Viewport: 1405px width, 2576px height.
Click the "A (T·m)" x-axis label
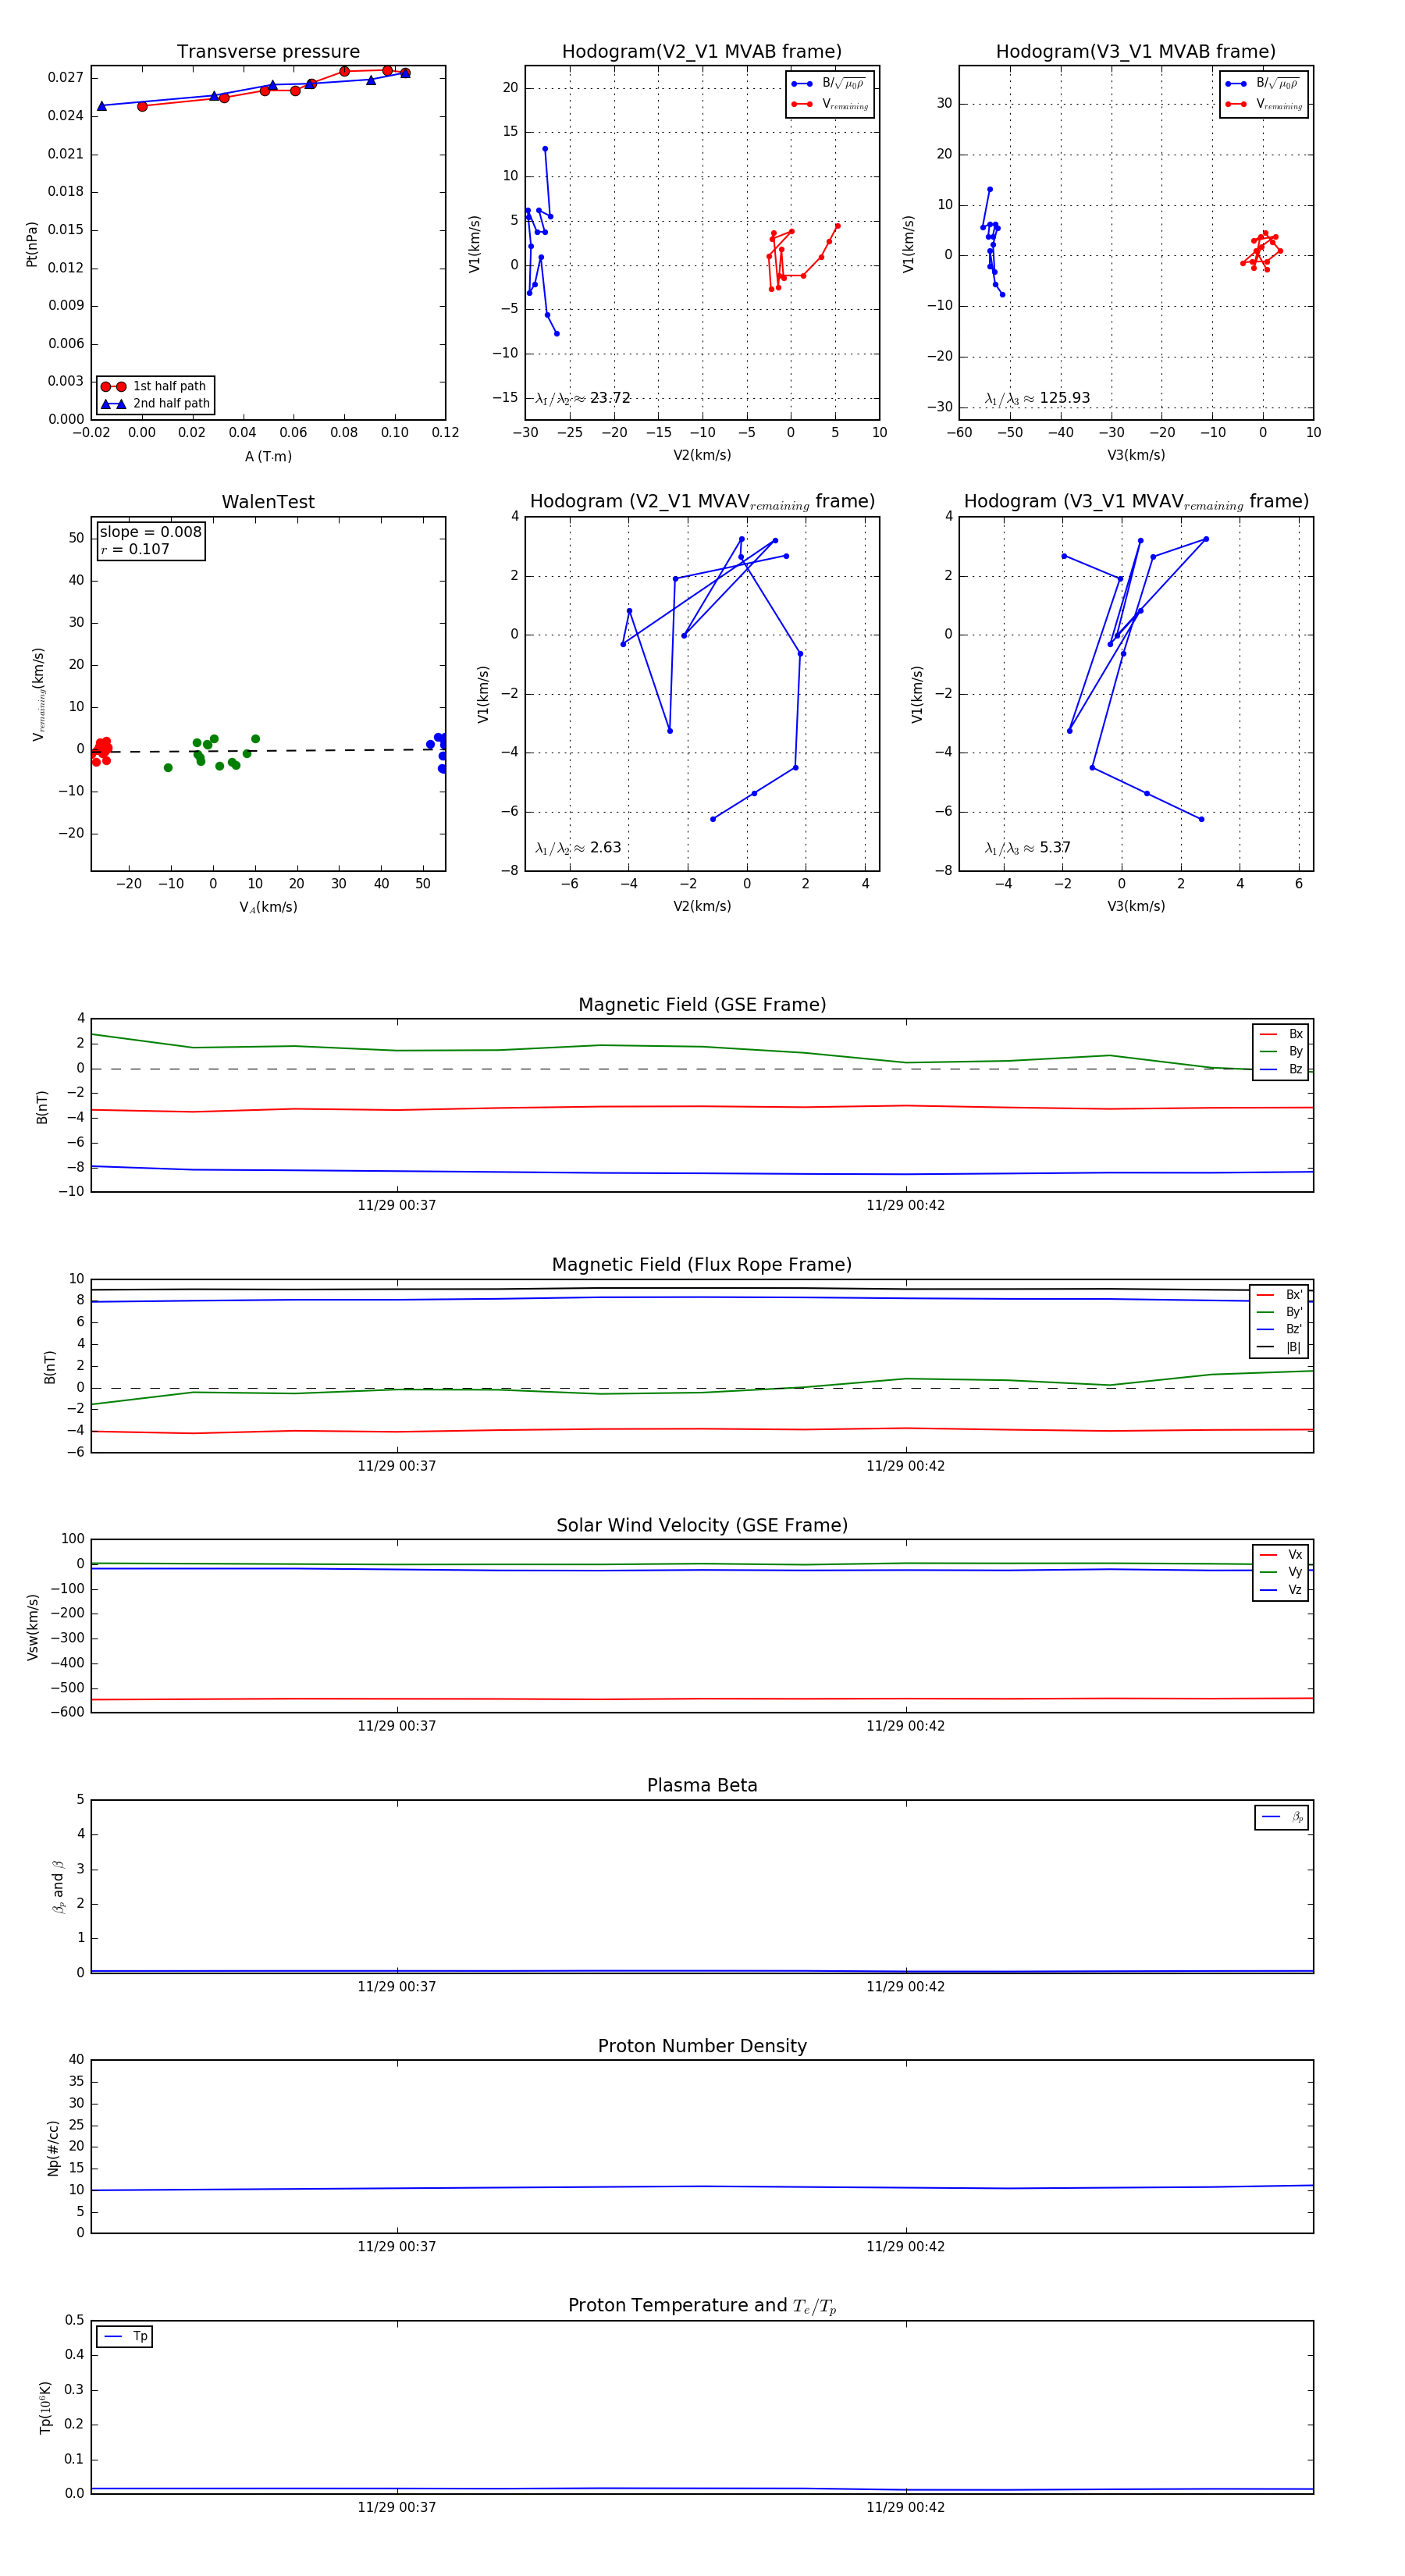click(268, 456)
